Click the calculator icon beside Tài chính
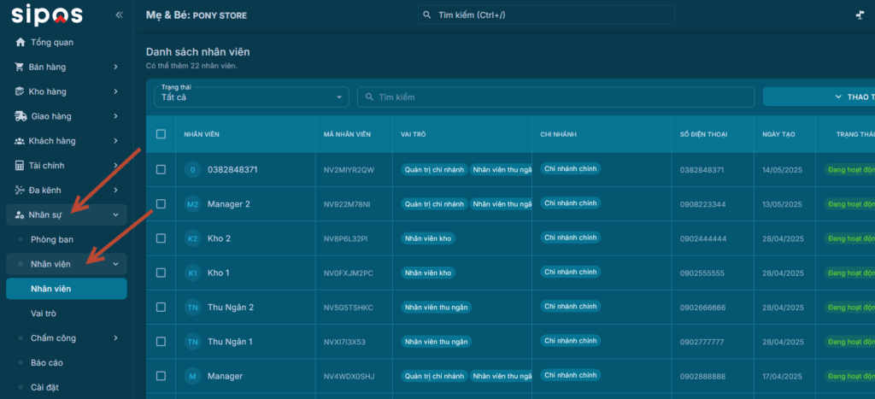The height and width of the screenshot is (399, 875). (20, 166)
